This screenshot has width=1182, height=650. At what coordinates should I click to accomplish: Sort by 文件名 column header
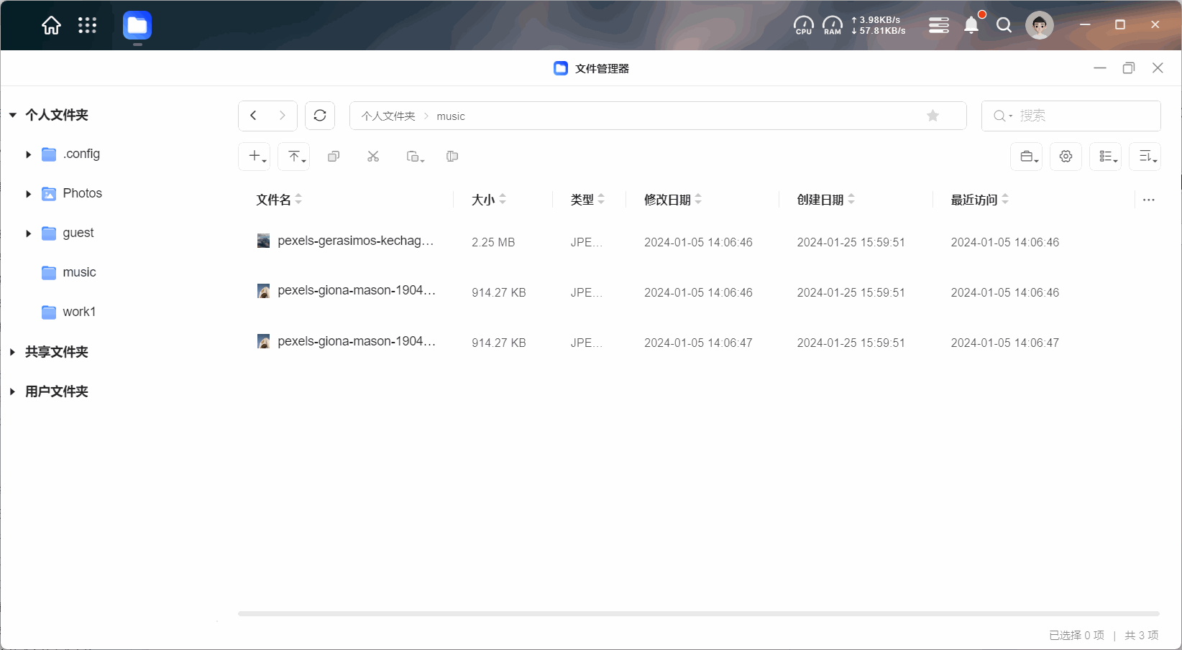coord(280,200)
